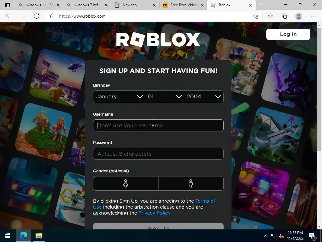322x242 pixels.
Task: Go back to the previous page
Action: (x=8, y=16)
